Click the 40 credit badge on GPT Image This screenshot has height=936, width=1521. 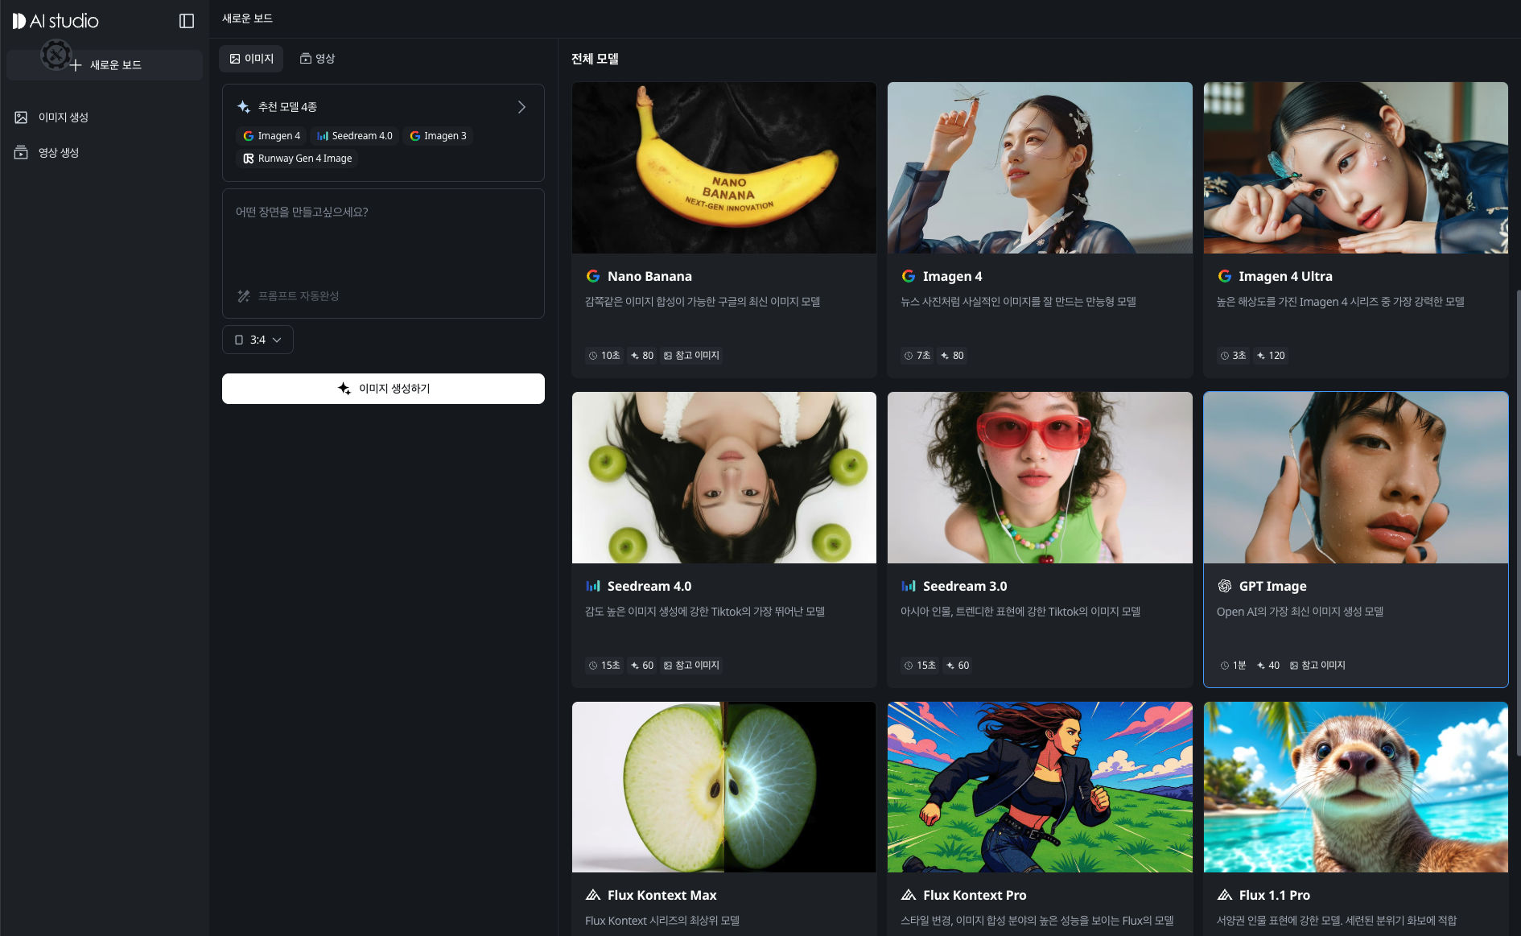pos(1268,666)
